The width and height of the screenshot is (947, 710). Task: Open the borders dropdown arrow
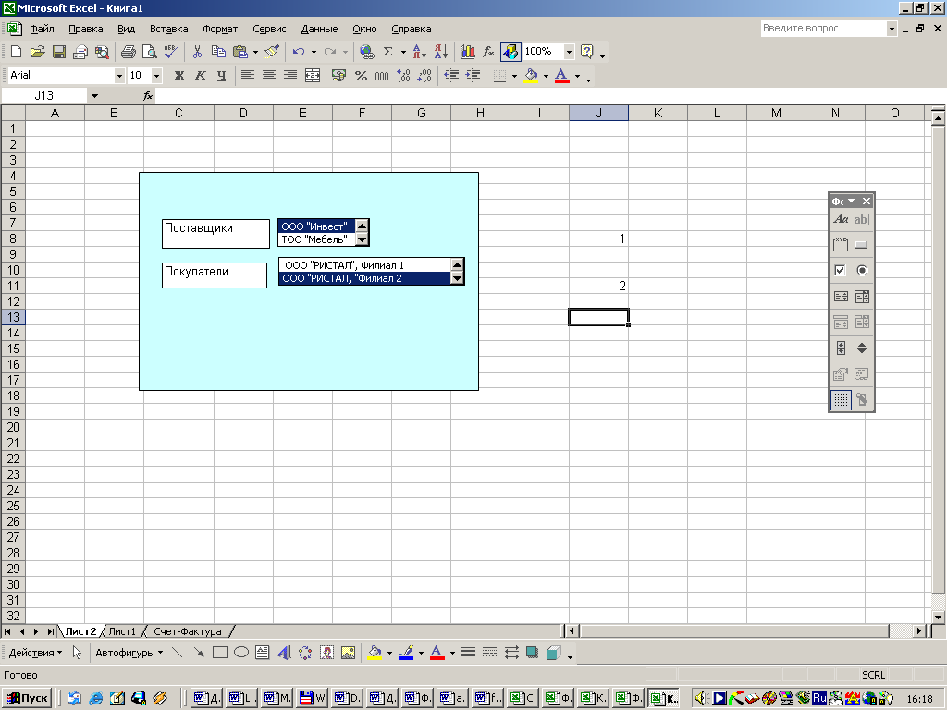pos(514,76)
